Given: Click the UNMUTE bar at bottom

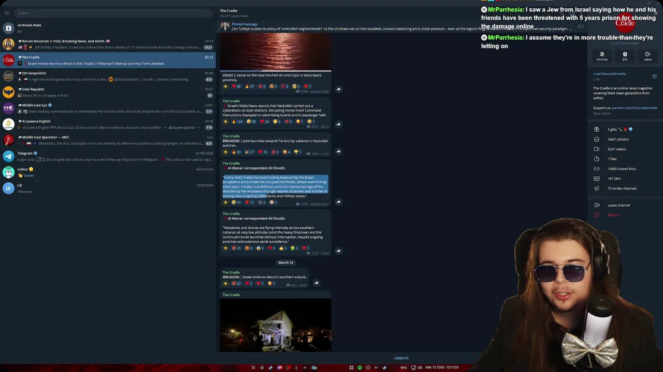Looking at the screenshot, I should [401, 358].
